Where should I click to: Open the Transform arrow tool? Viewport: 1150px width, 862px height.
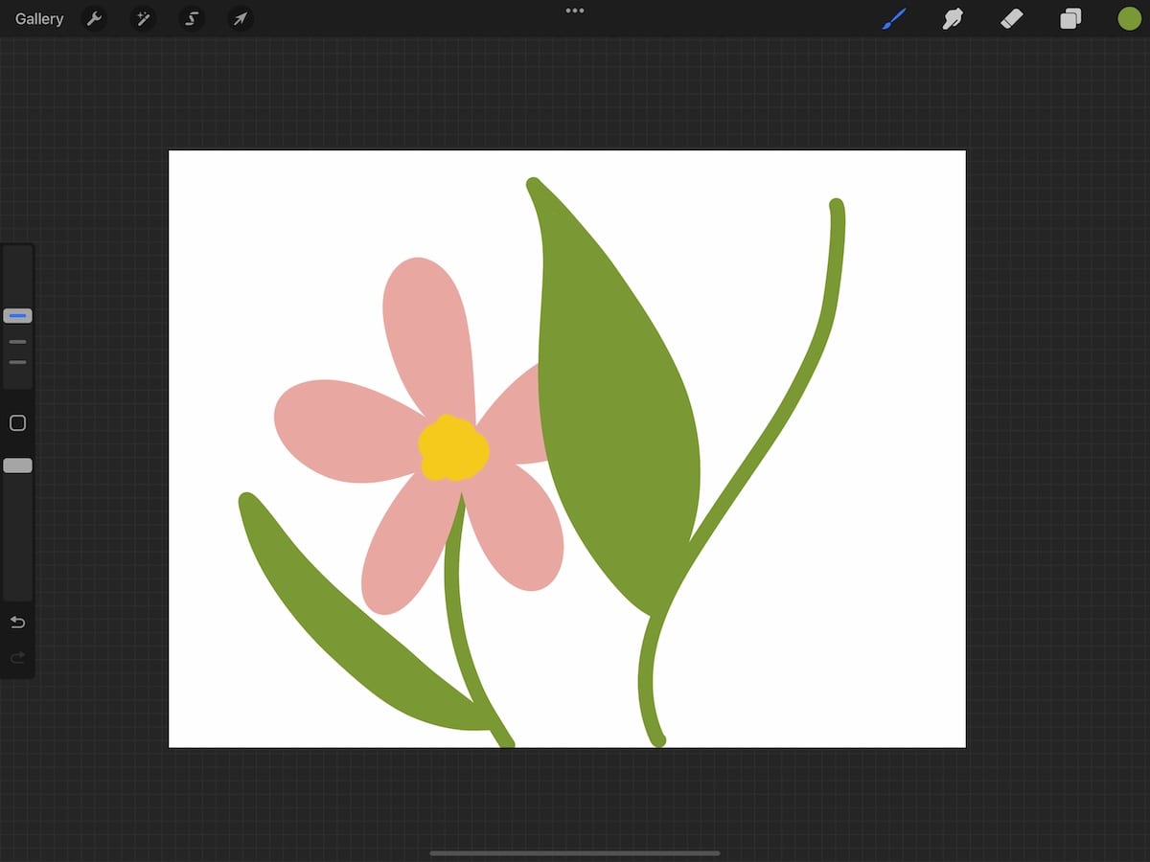tap(240, 18)
